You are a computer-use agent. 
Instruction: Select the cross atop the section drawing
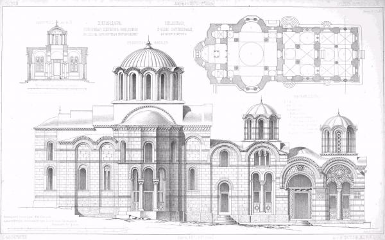pyautogui.click(x=57, y=23)
